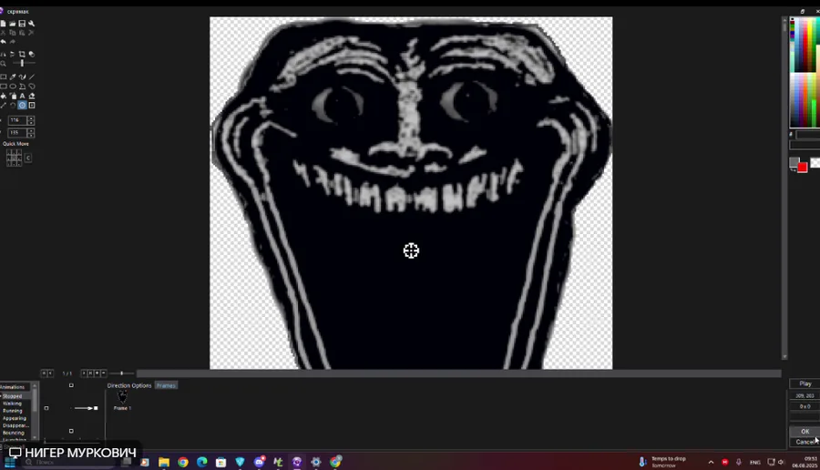Confirm the edit with OK button
The height and width of the screenshot is (470, 820).
805,432
